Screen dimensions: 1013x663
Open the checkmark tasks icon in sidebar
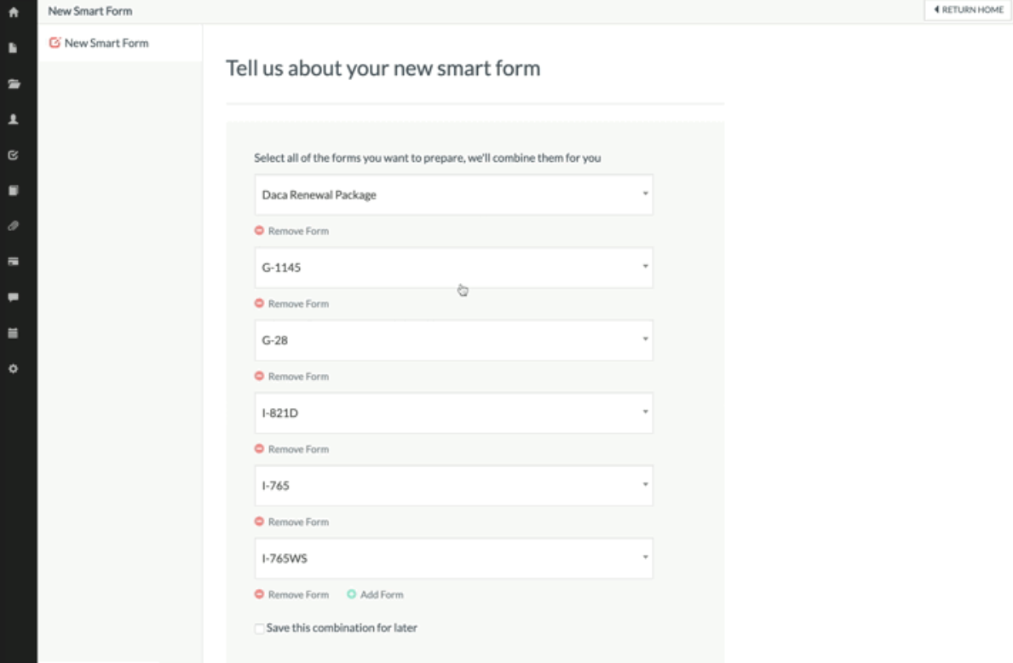[x=13, y=156]
